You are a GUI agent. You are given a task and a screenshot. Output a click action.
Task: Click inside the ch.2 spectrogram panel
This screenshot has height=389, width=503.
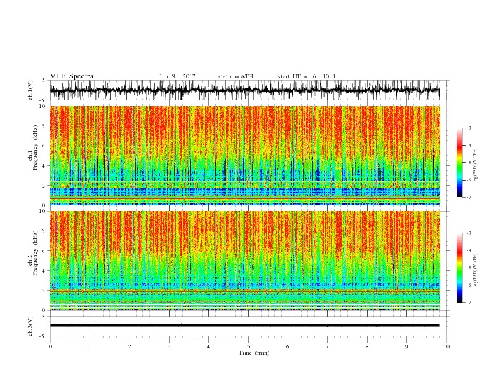pyautogui.click(x=245, y=261)
